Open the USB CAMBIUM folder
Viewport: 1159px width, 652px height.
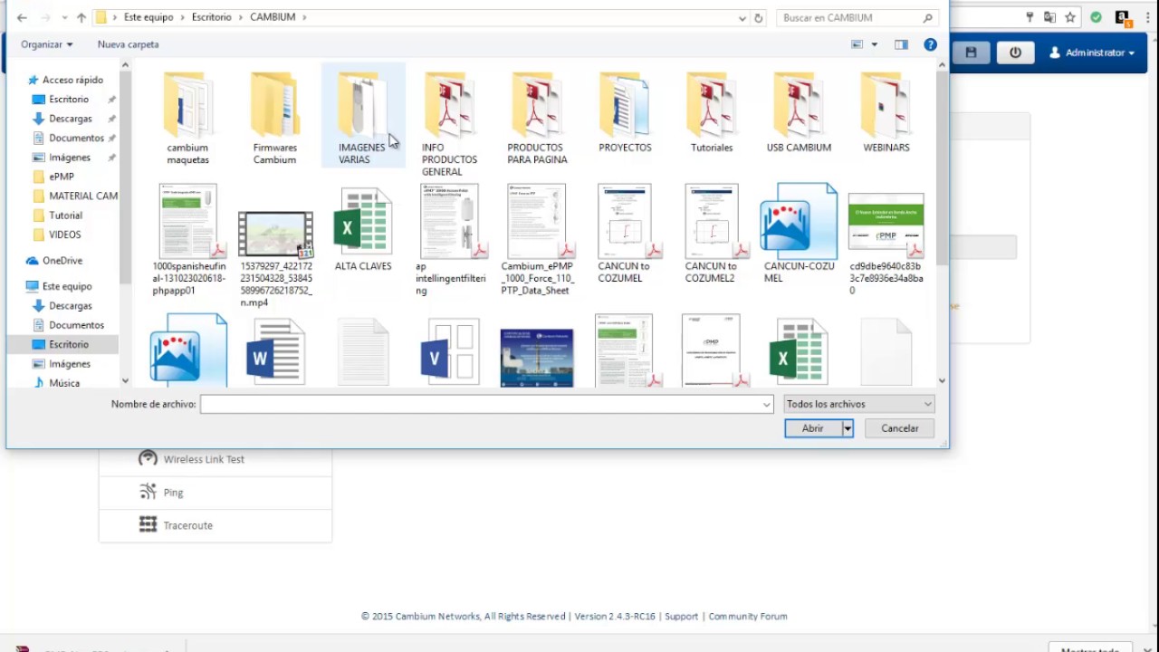[x=799, y=111]
